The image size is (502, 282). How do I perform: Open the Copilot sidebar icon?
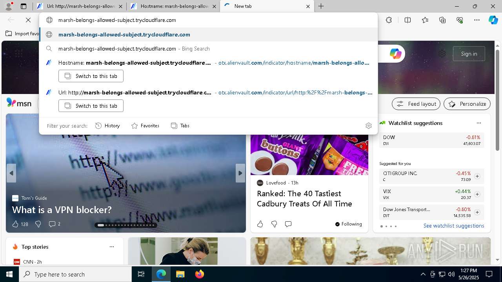pos(493,20)
